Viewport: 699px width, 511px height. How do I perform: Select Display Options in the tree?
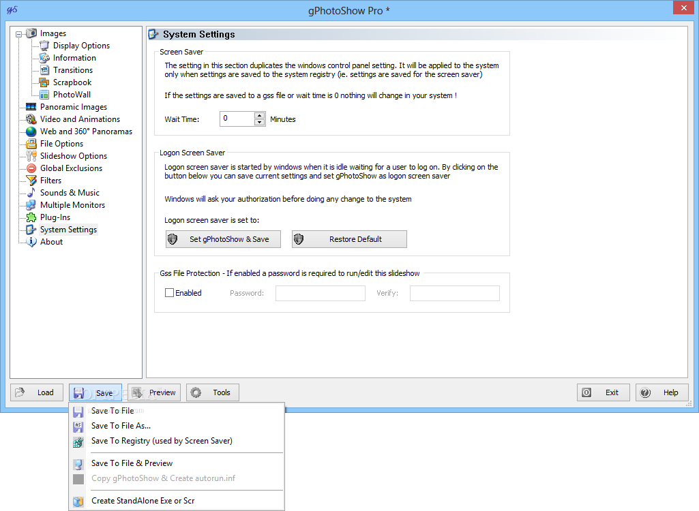coord(81,46)
